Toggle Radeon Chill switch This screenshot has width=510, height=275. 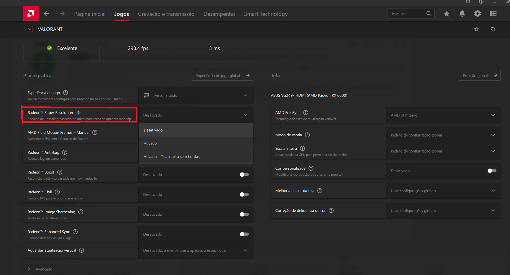pos(244,194)
